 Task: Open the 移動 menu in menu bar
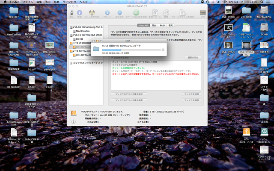coord(57,2)
